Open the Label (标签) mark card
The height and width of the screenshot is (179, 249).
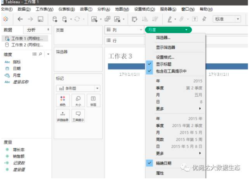pyautogui.click(x=93, y=100)
